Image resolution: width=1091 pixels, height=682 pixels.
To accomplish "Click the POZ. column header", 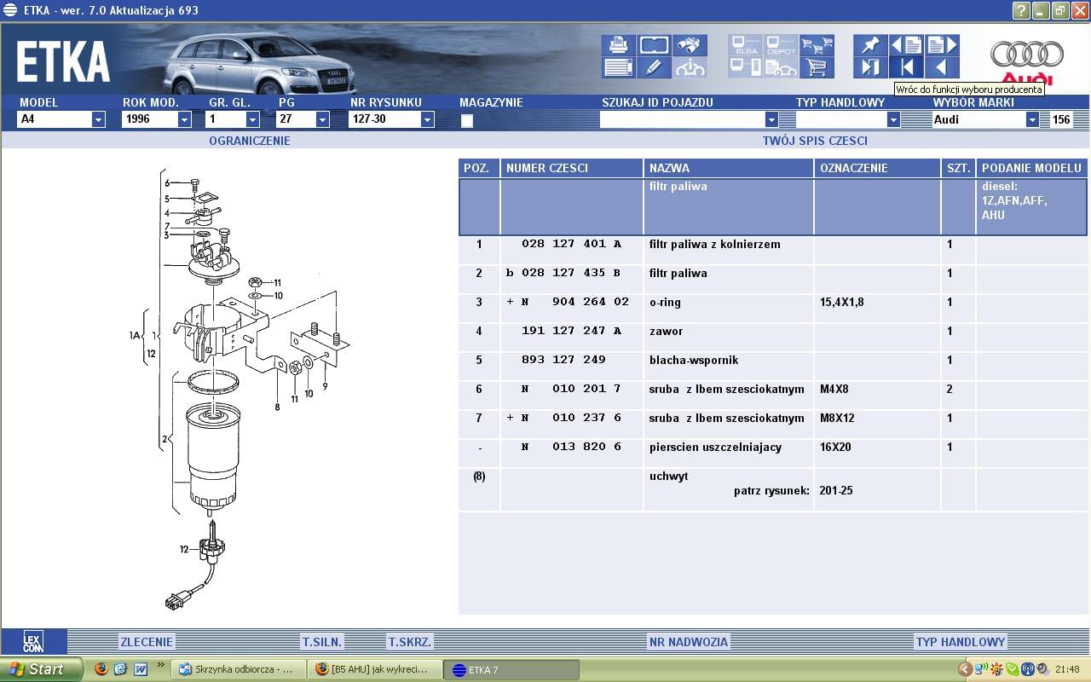I will click(x=479, y=168).
